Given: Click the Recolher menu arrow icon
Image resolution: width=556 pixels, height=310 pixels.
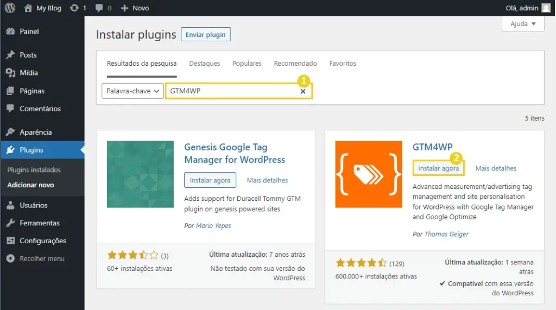Looking at the screenshot, I should point(11,258).
